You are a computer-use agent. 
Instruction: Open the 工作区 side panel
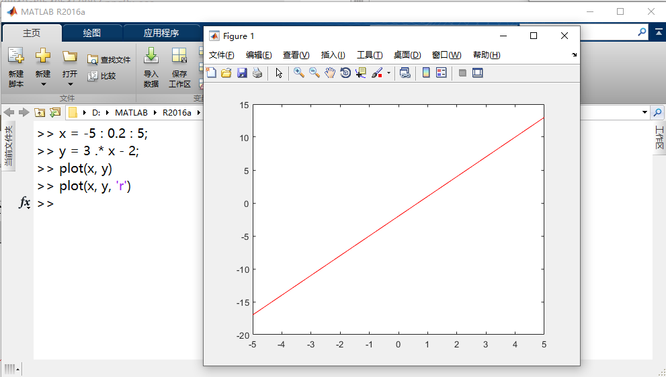point(659,138)
